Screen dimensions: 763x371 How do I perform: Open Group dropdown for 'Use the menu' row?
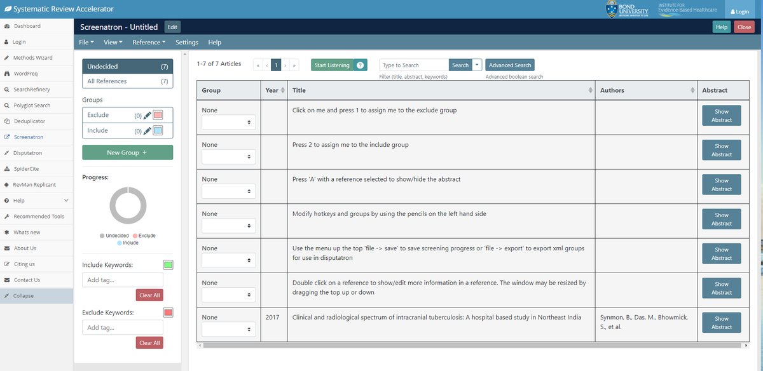(x=229, y=260)
